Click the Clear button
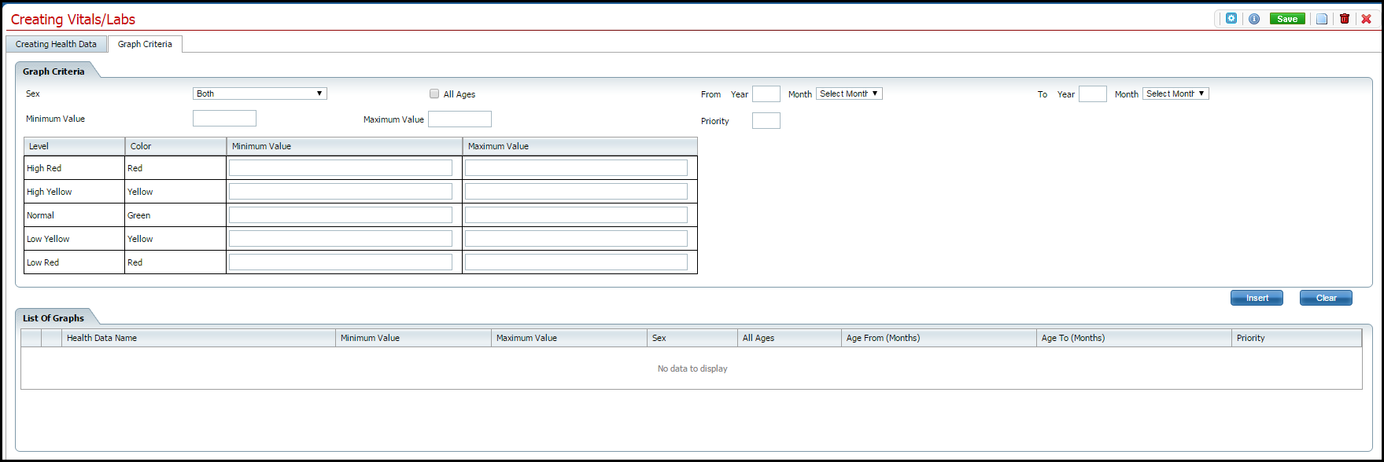The image size is (1384, 462). pos(1326,298)
